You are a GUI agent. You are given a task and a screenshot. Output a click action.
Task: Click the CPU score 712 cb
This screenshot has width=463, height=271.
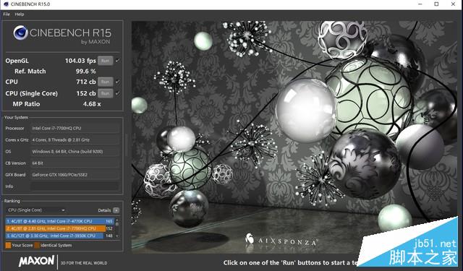tap(86, 82)
